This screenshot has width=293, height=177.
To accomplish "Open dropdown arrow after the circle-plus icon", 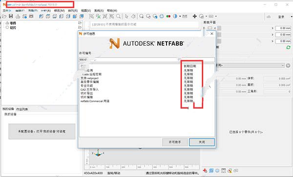I will click(206, 17).
